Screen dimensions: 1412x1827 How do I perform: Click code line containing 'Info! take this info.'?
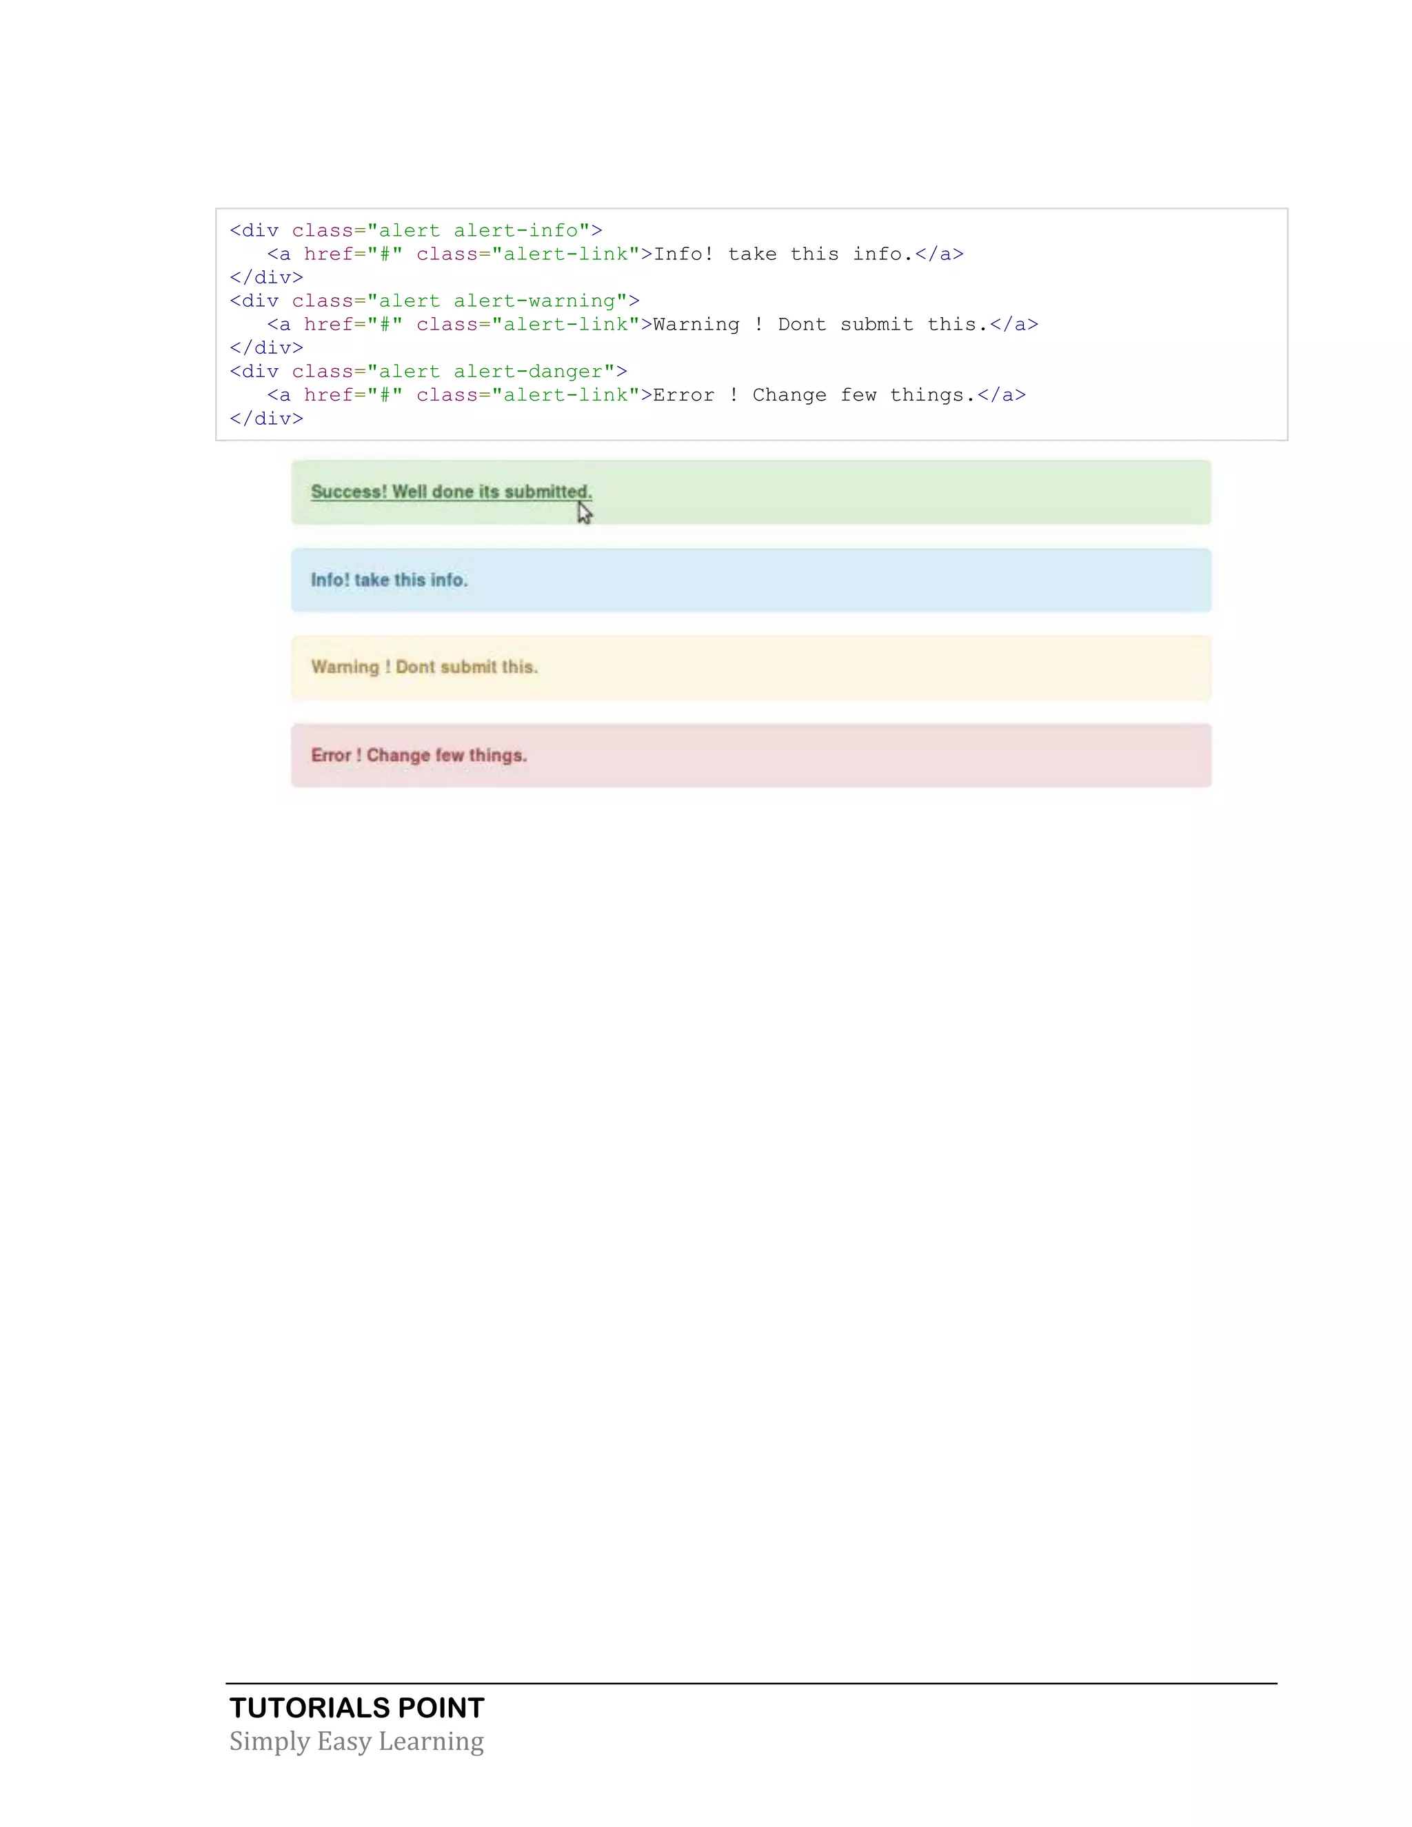pos(616,254)
